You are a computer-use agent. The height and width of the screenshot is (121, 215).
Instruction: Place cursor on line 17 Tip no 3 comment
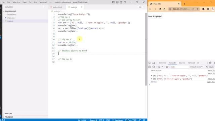pyautogui.click(x=65, y=59)
